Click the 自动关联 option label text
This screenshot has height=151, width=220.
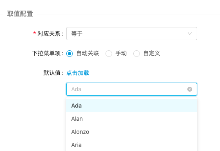click(x=88, y=53)
